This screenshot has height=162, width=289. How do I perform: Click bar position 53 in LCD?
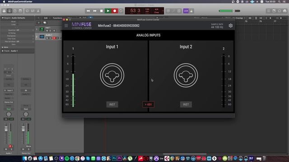coord(133,11)
